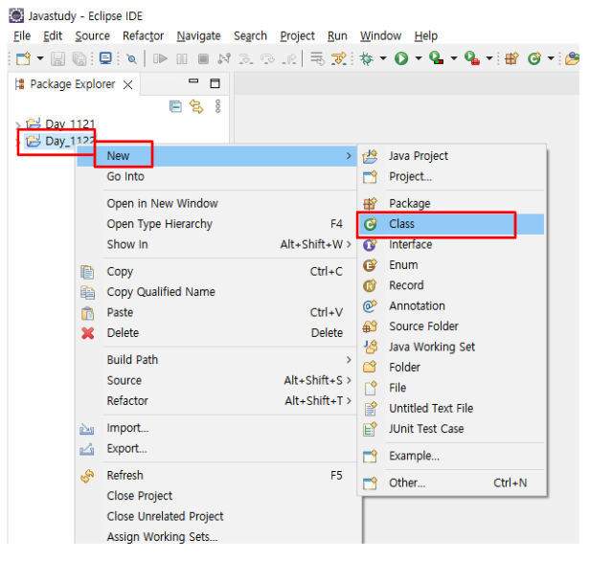Click Drop to Frame icon
Screen dimensions: 590x561
tap(317, 58)
